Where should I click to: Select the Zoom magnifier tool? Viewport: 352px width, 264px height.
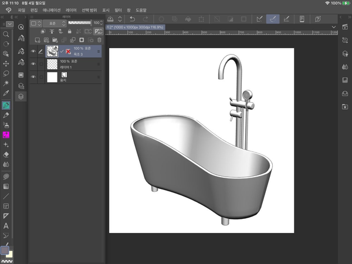6,34
